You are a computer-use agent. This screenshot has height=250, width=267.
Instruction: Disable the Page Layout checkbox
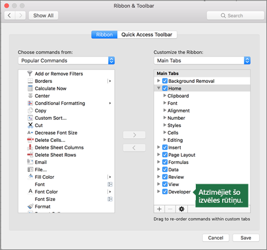[165, 155]
